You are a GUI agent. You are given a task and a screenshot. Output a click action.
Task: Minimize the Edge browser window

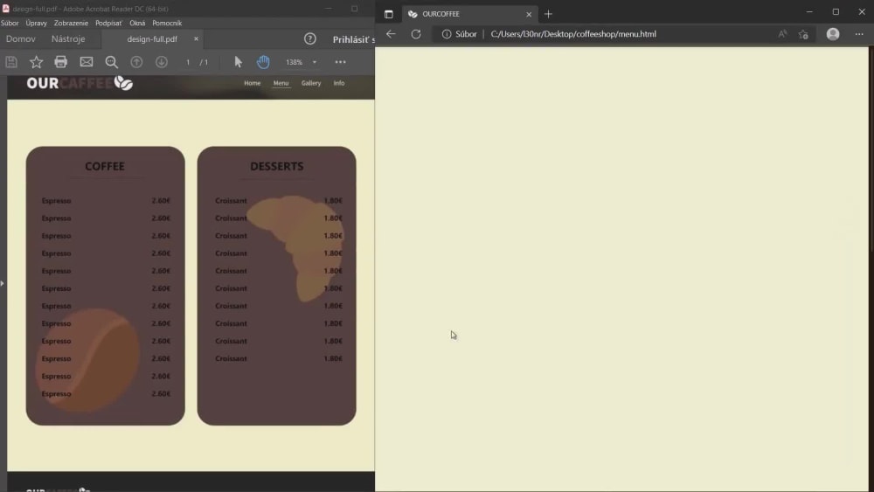click(x=809, y=11)
